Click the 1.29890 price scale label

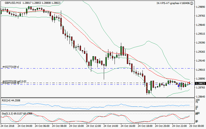pos(200,7)
